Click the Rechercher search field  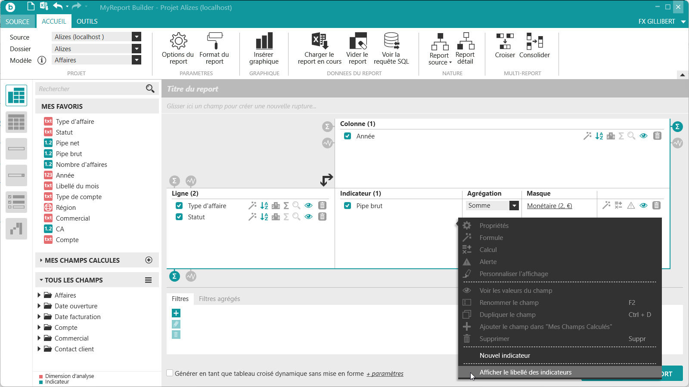coord(90,89)
